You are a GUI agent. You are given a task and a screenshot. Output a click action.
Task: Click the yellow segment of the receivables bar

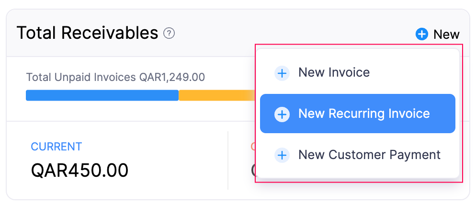(x=211, y=95)
